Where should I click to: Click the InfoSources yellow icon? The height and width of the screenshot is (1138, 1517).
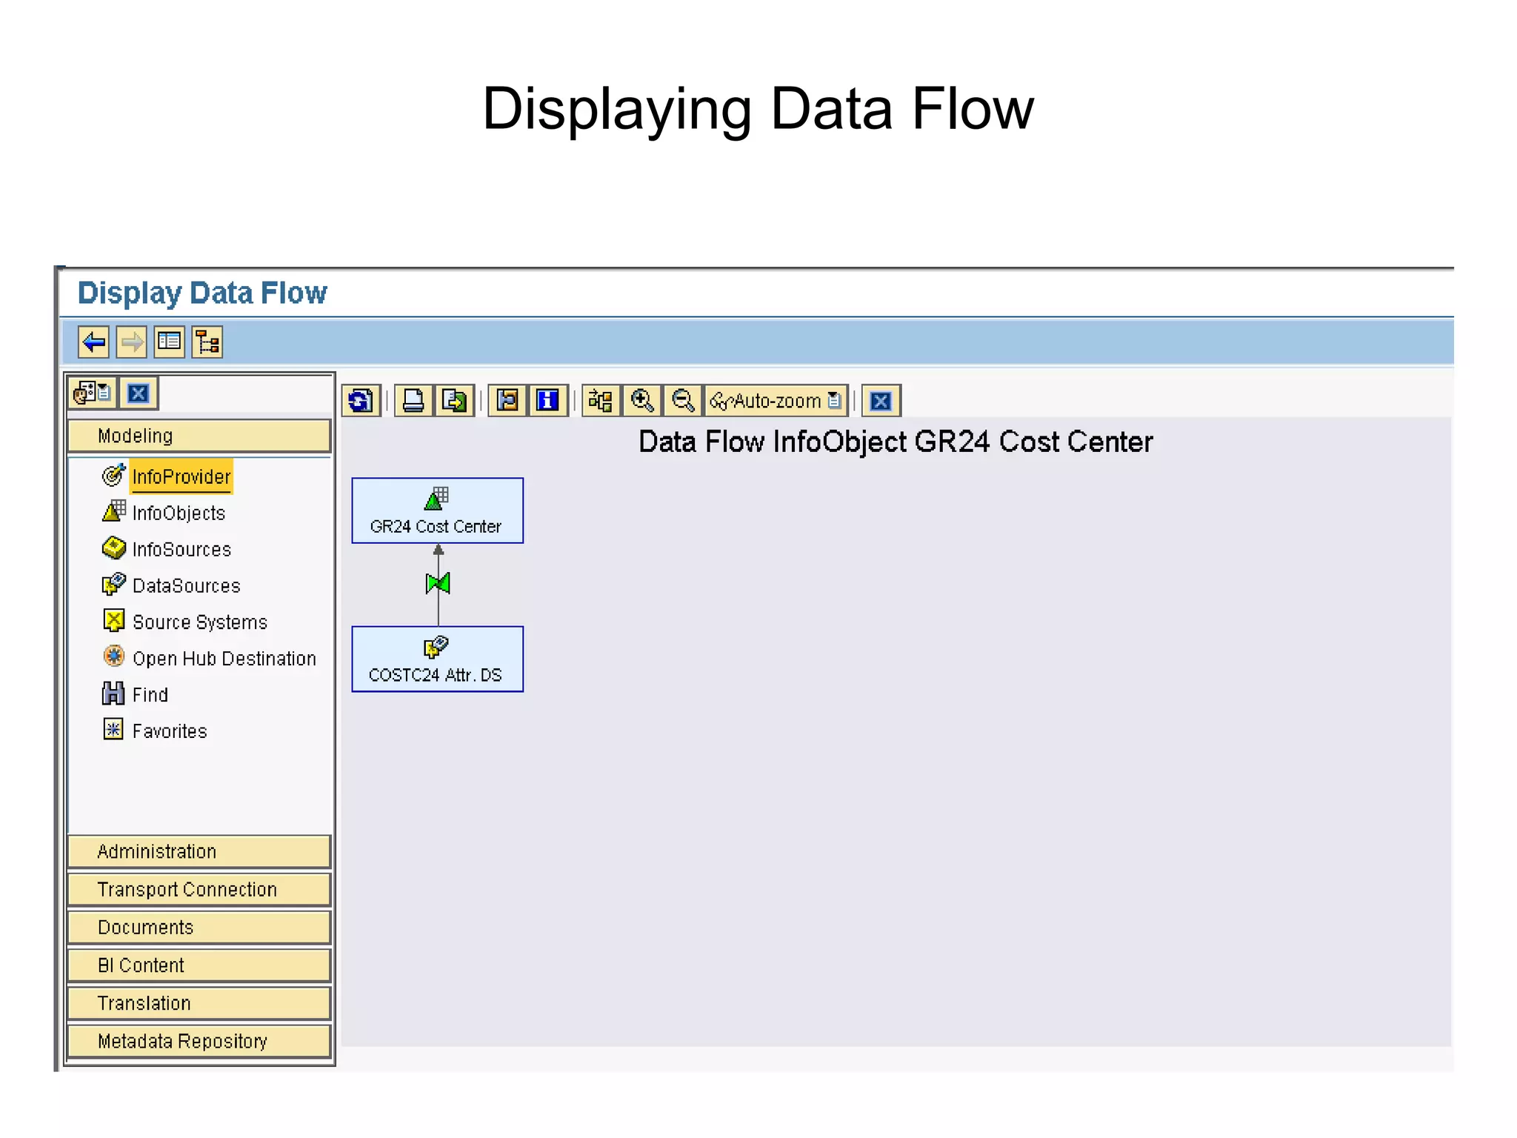[x=113, y=547]
